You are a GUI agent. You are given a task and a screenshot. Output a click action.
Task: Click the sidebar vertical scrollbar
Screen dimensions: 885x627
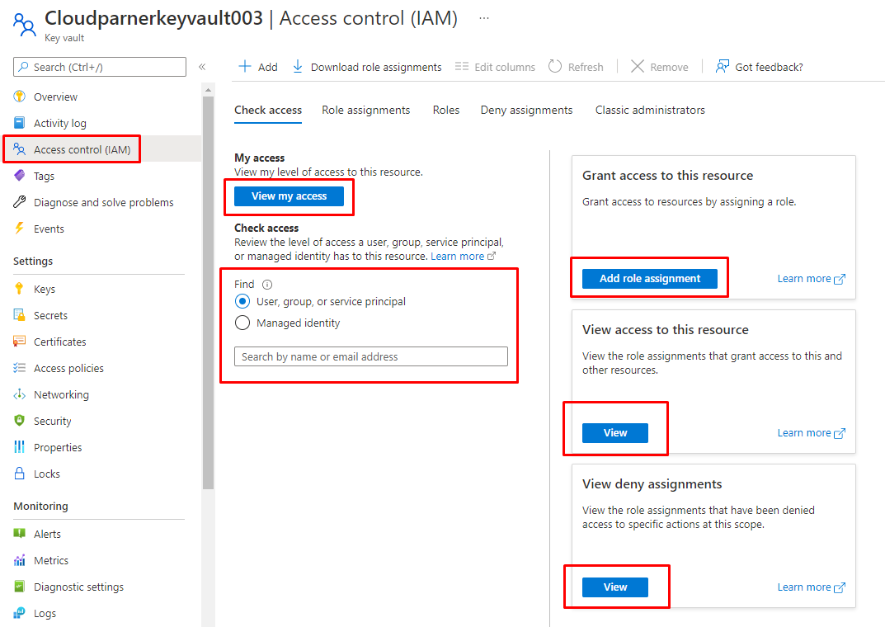click(x=209, y=289)
